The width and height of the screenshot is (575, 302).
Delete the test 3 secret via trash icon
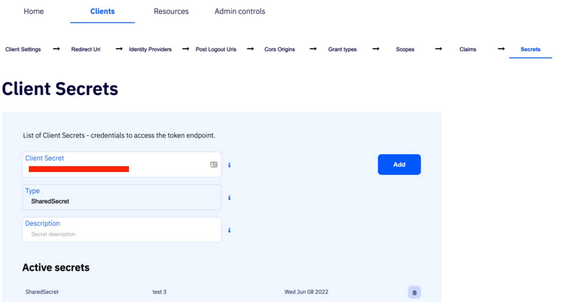(x=414, y=292)
